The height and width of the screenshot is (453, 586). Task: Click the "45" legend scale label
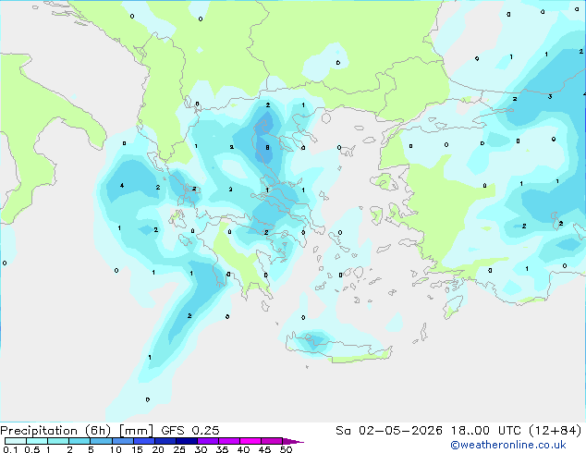coord(264,449)
